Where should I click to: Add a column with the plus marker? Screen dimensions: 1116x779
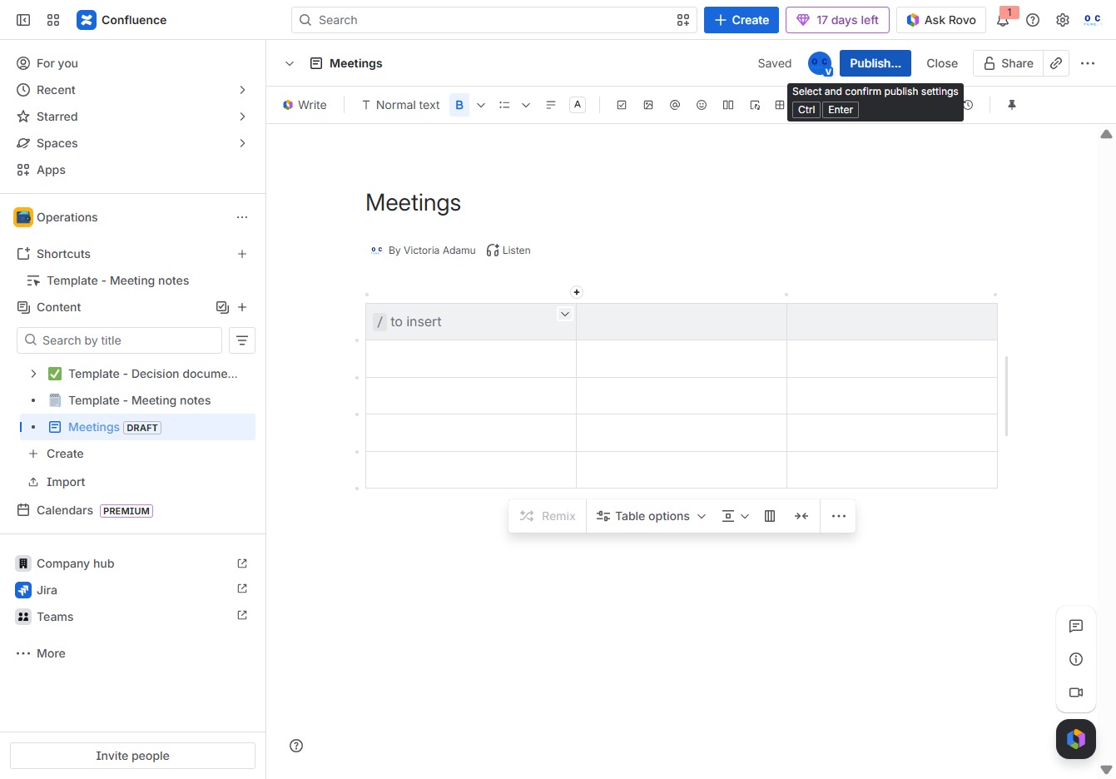pyautogui.click(x=577, y=292)
